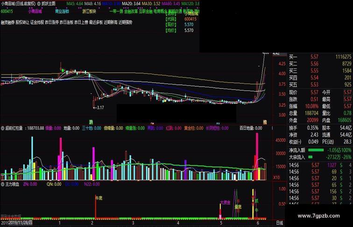Click the 股权转让 label
The width and height of the screenshot is (353, 227).
[22, 22]
